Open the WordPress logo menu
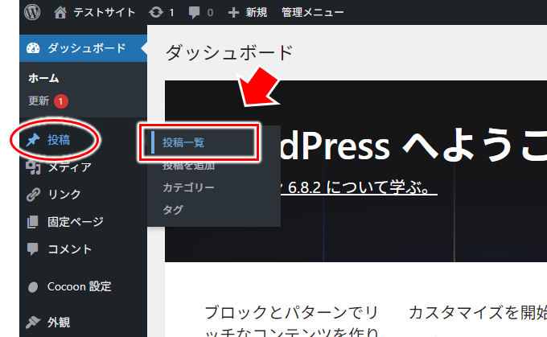This screenshot has height=337, width=547. (32, 12)
